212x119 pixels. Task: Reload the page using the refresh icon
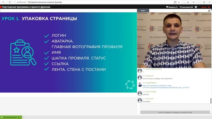[x=15, y=2]
